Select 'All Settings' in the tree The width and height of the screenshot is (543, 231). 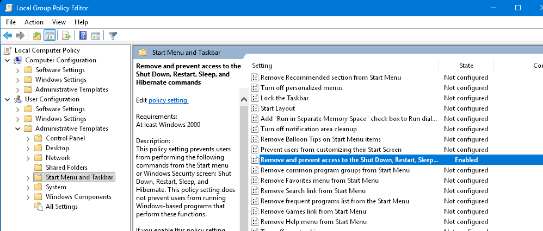(61, 207)
